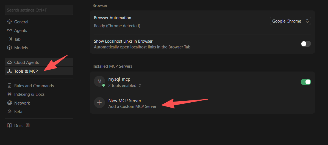The image size is (328, 145).
Task: Click the mysql_mcp avatar icon
Action: (x=99, y=81)
